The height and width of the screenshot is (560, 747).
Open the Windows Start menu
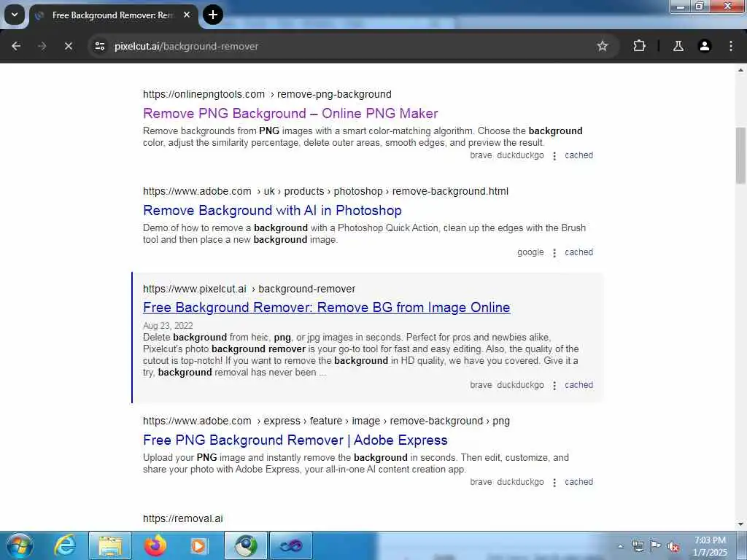coord(20,545)
